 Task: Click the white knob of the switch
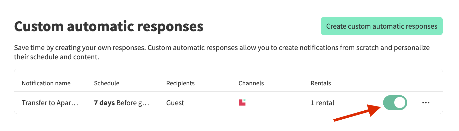(399, 103)
